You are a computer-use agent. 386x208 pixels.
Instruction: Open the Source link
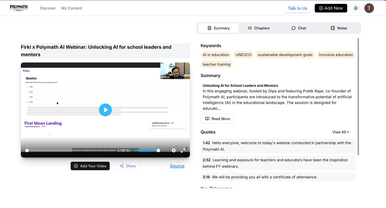[x=177, y=166]
